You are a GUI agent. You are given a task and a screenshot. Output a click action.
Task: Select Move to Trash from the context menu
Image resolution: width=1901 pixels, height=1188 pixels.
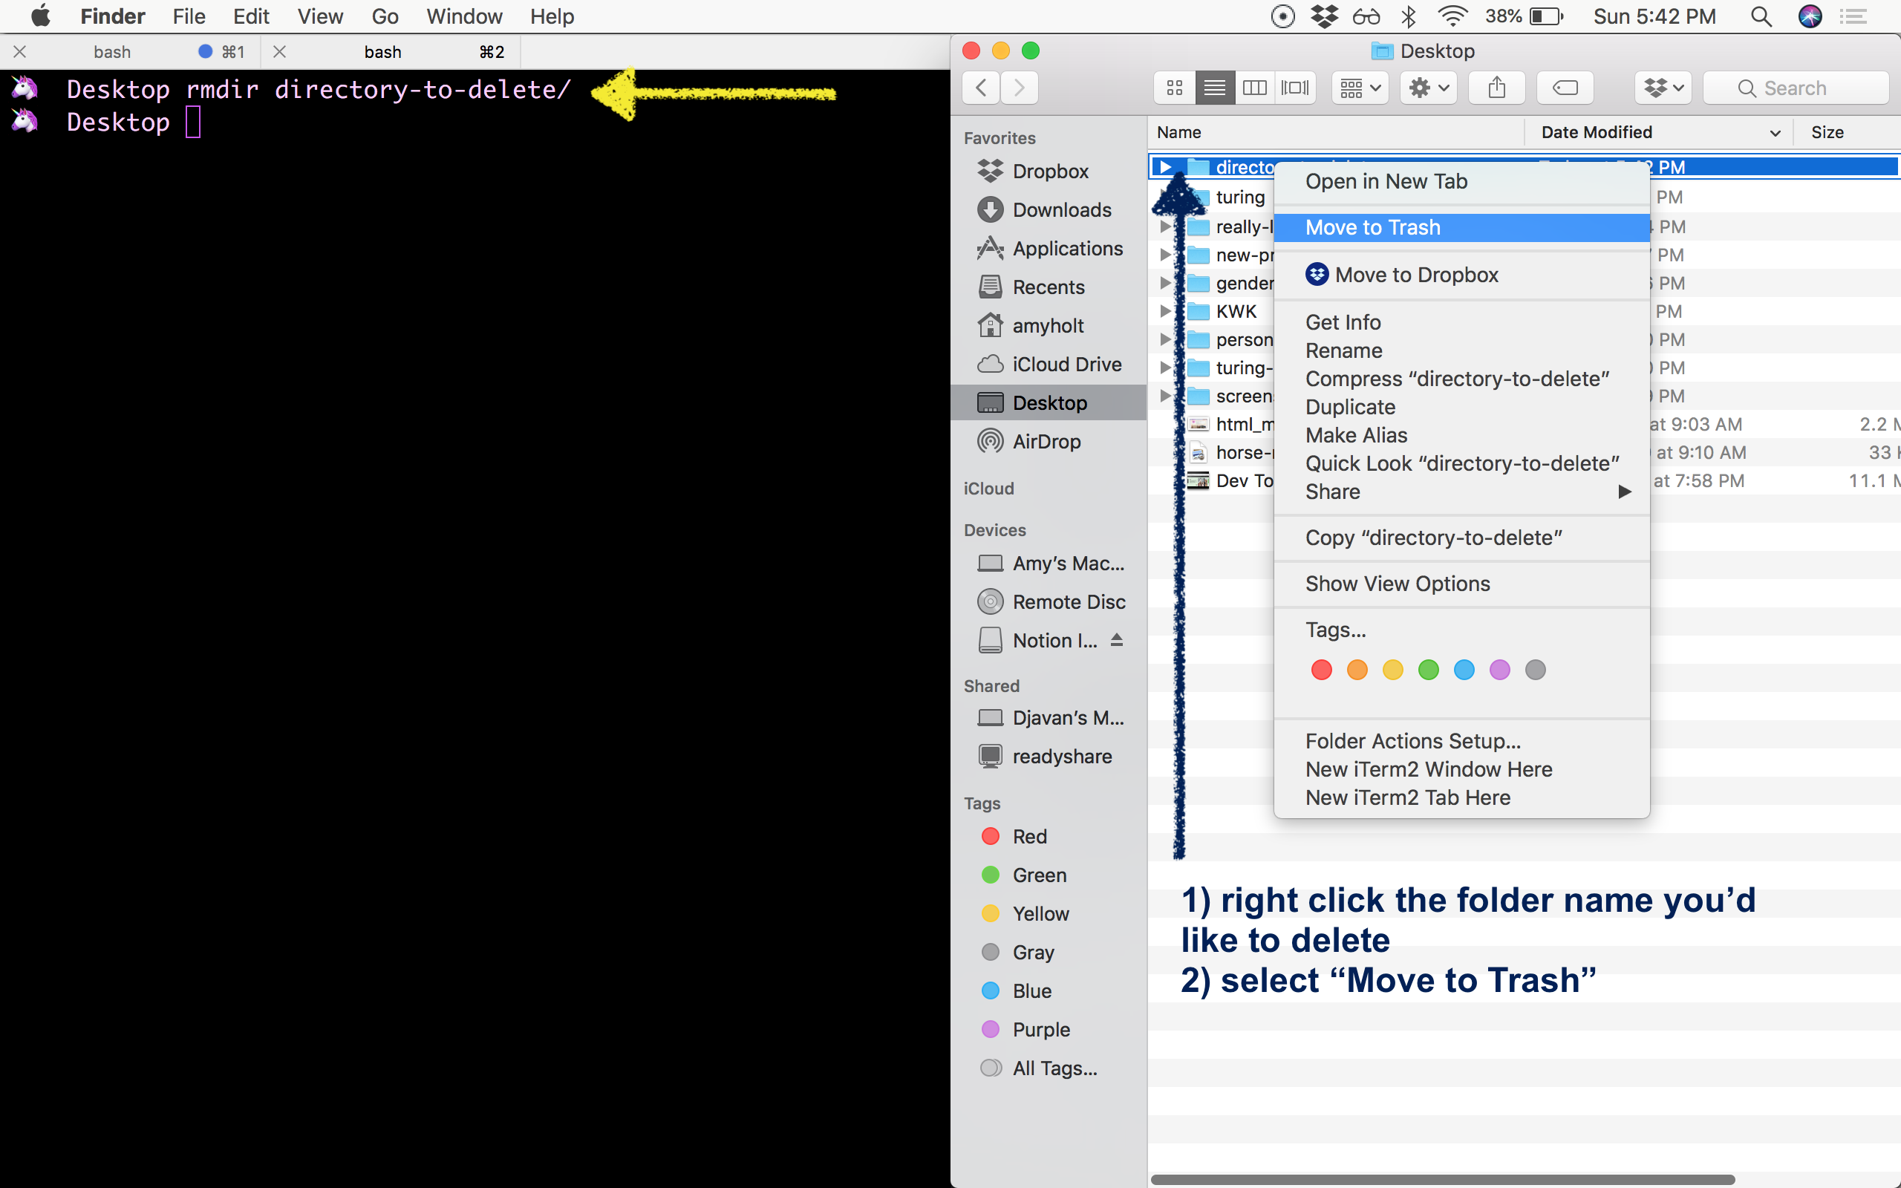[x=1372, y=227]
